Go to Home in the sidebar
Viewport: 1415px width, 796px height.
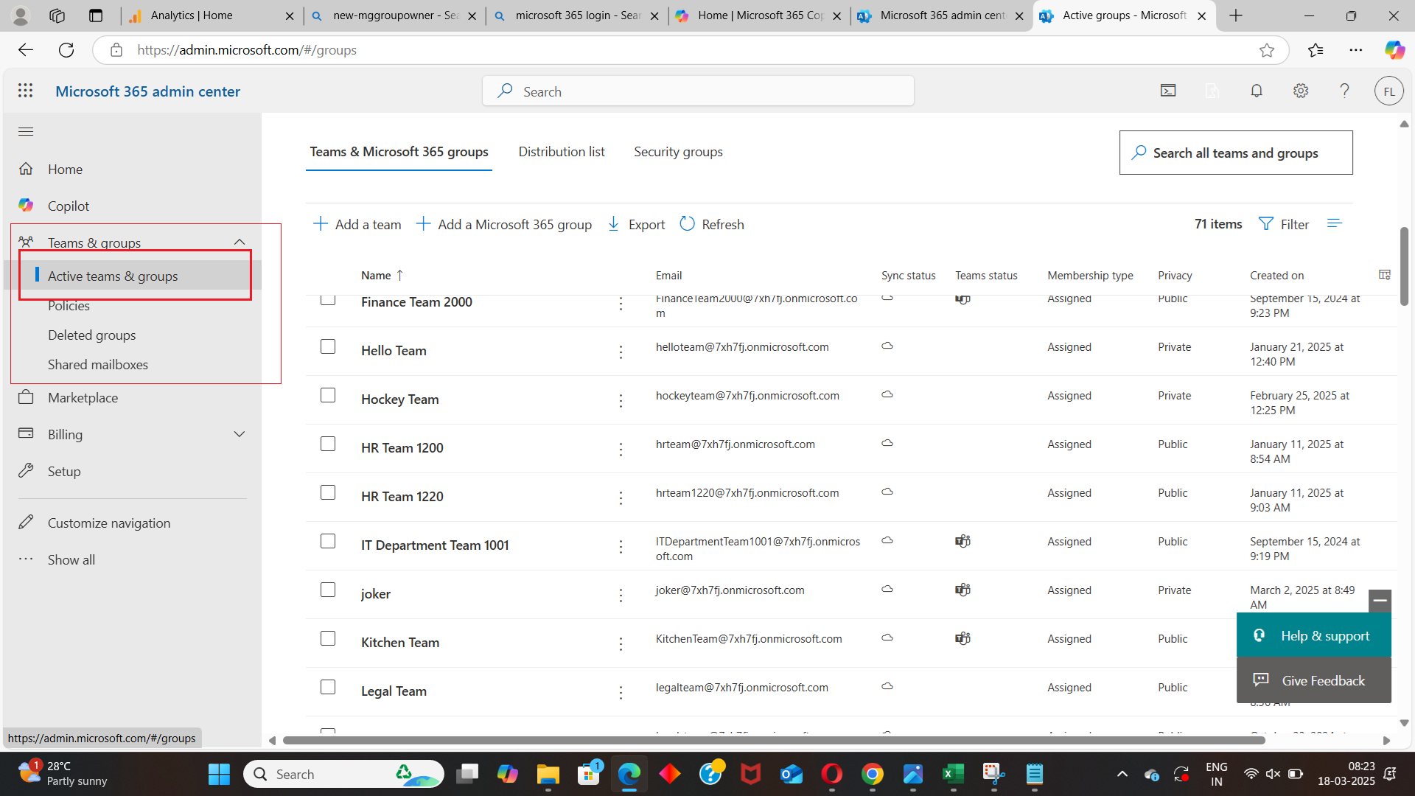point(65,169)
